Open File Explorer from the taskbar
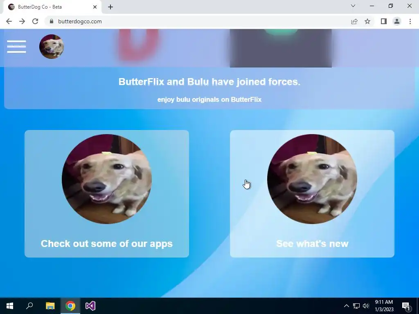Viewport: 419px width, 314px height. point(50,306)
